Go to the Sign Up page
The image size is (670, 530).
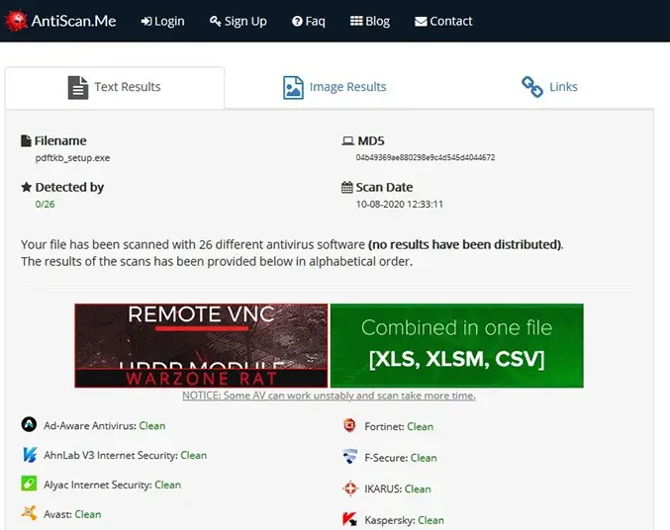[x=238, y=21]
